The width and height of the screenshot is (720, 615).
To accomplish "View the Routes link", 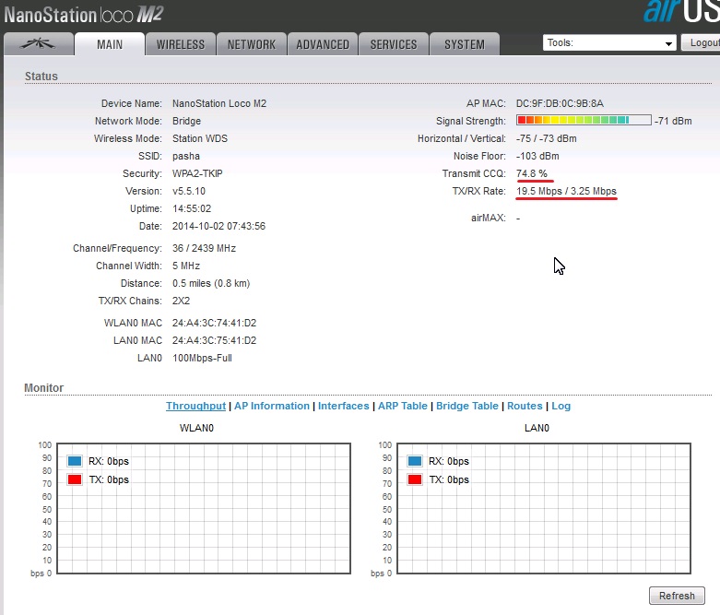I will (525, 406).
